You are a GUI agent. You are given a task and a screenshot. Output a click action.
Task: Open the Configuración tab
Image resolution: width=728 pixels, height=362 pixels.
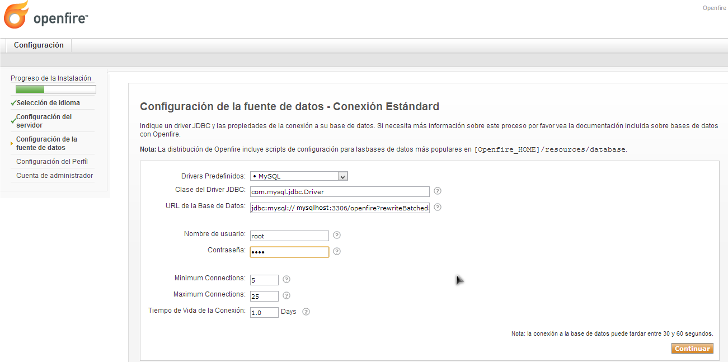click(39, 45)
